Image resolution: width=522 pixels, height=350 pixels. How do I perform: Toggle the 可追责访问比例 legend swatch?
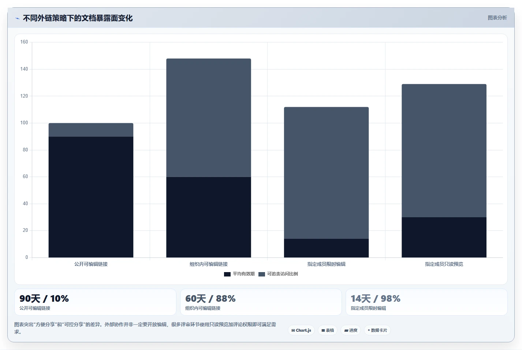pyautogui.click(x=262, y=274)
